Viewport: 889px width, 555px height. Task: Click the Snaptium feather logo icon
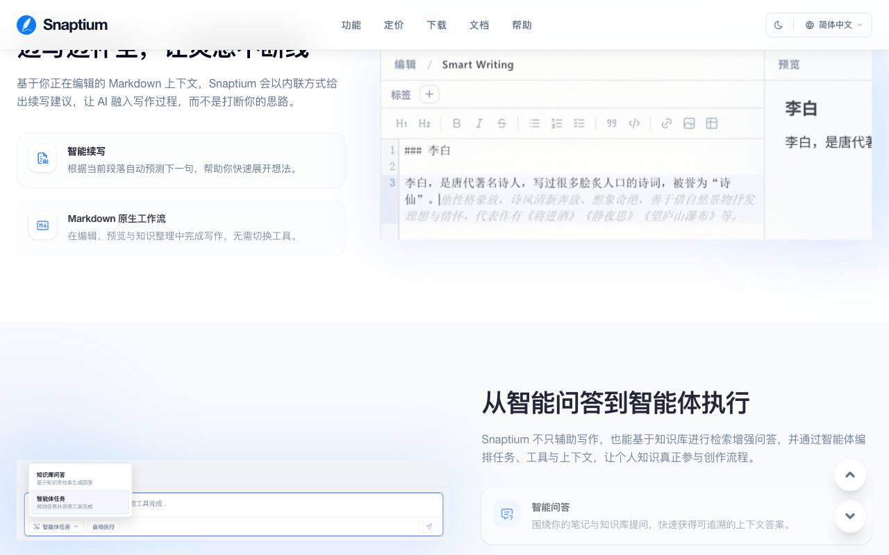point(26,25)
